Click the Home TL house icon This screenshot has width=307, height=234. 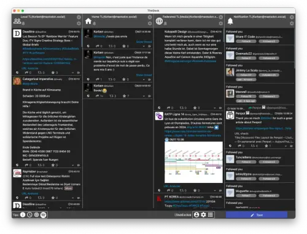pyautogui.click(x=88, y=21)
